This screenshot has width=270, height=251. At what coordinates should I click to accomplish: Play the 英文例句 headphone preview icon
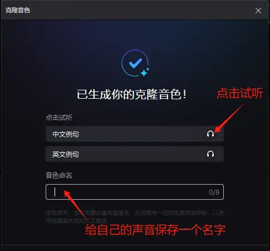(x=210, y=154)
